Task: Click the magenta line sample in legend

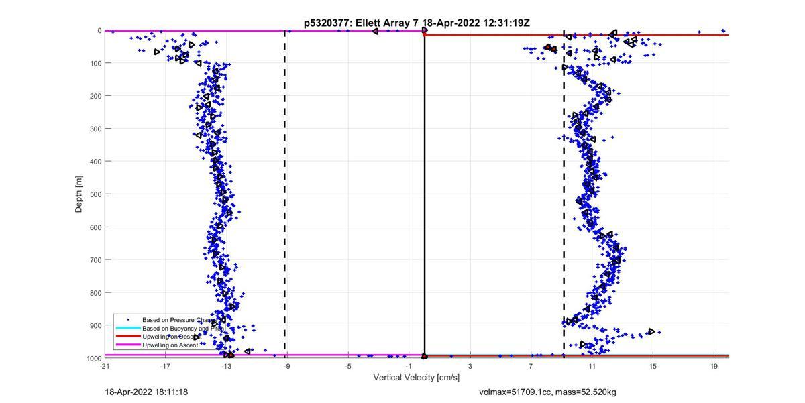Action: pos(127,345)
